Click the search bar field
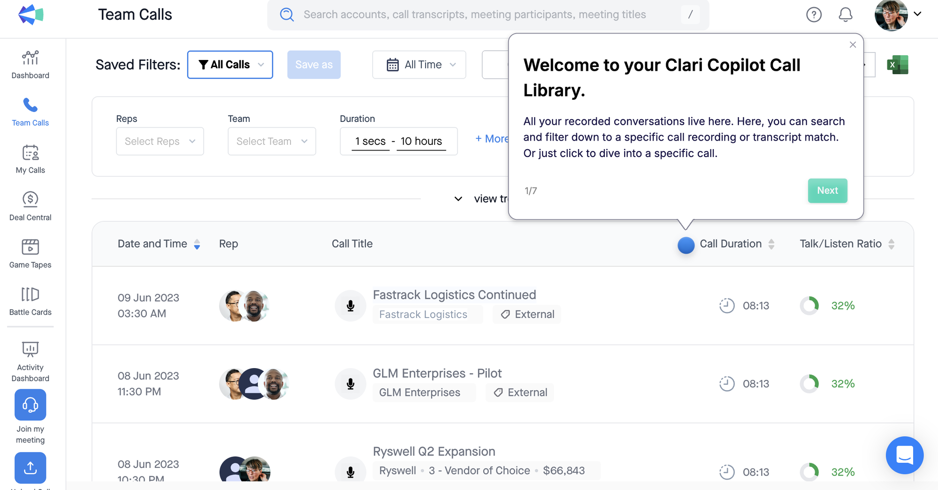Viewport: 938px width, 490px height. pyautogui.click(x=488, y=15)
